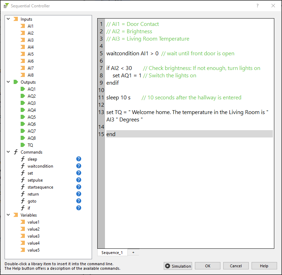This screenshot has height=275, width=282.
Task: Click the help icon next to startsequence
Action: click(79, 187)
